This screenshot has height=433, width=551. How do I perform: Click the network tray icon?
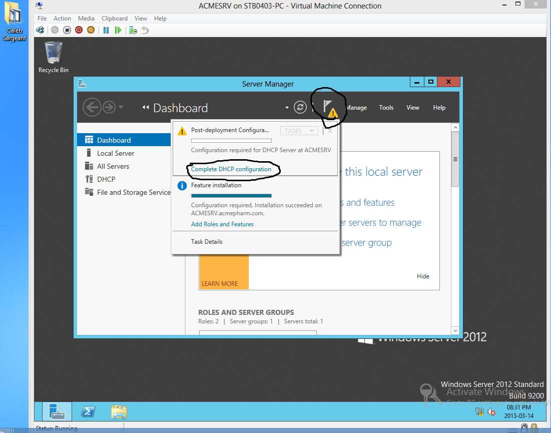coord(479,411)
